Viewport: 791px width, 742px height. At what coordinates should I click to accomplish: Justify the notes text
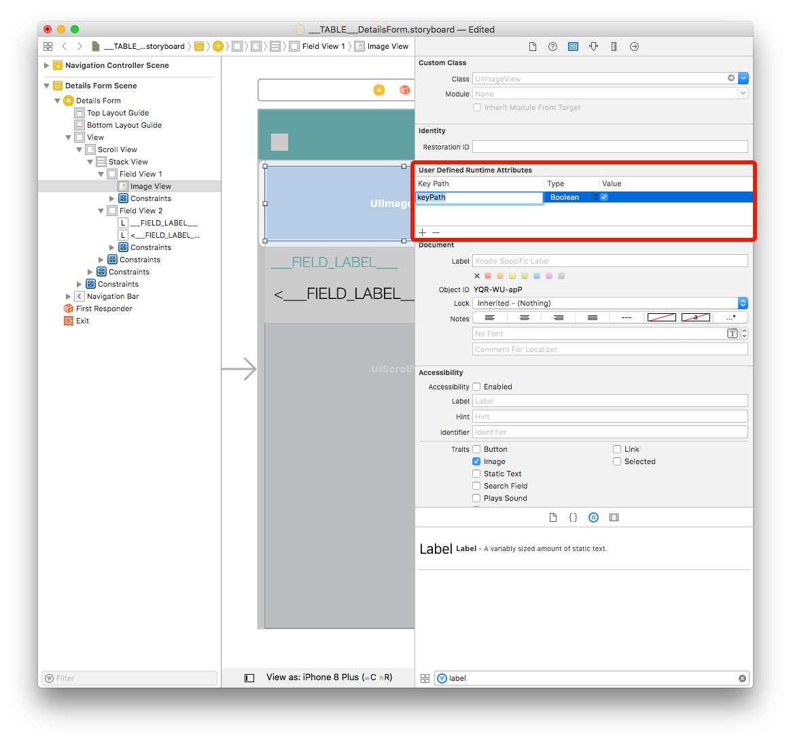(x=593, y=318)
